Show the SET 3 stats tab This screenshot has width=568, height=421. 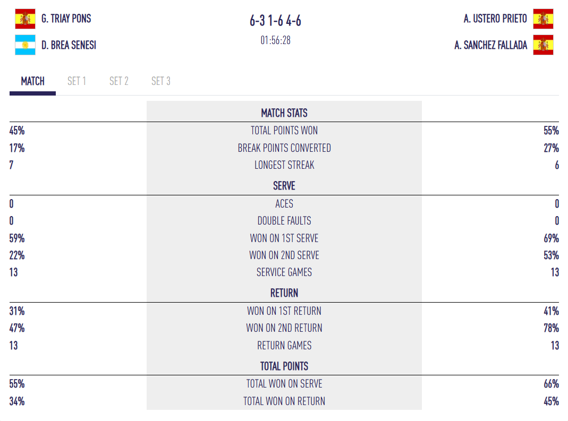coord(161,81)
